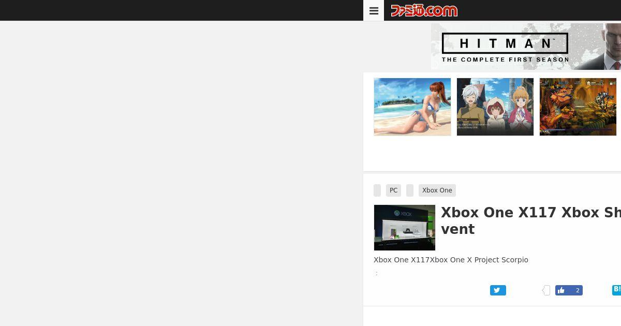Click the Facebook thumbs-up like button

point(569,290)
